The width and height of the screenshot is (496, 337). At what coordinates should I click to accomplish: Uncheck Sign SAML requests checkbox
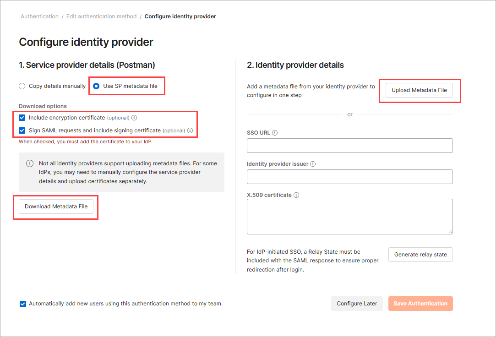pyautogui.click(x=22, y=130)
